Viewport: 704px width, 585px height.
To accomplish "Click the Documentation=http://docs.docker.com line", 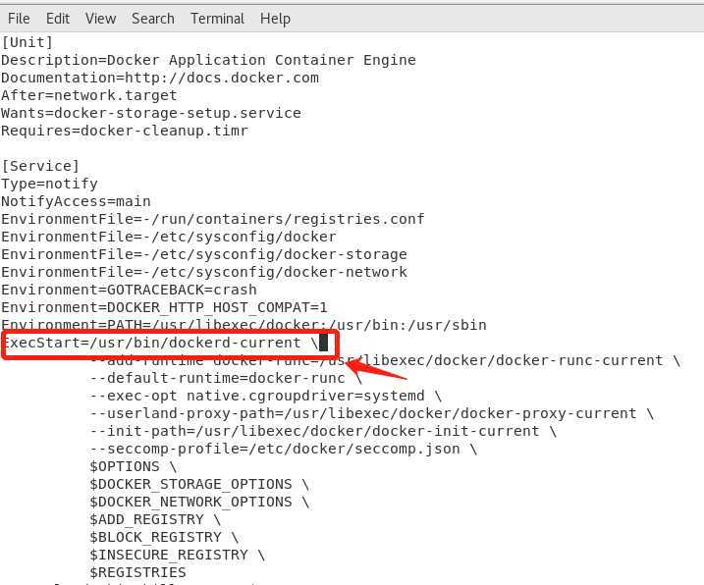I will (x=160, y=78).
